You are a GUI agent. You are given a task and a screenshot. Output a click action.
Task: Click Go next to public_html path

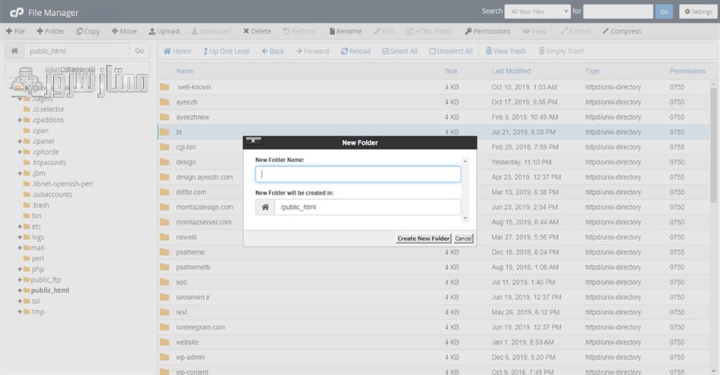pos(139,51)
